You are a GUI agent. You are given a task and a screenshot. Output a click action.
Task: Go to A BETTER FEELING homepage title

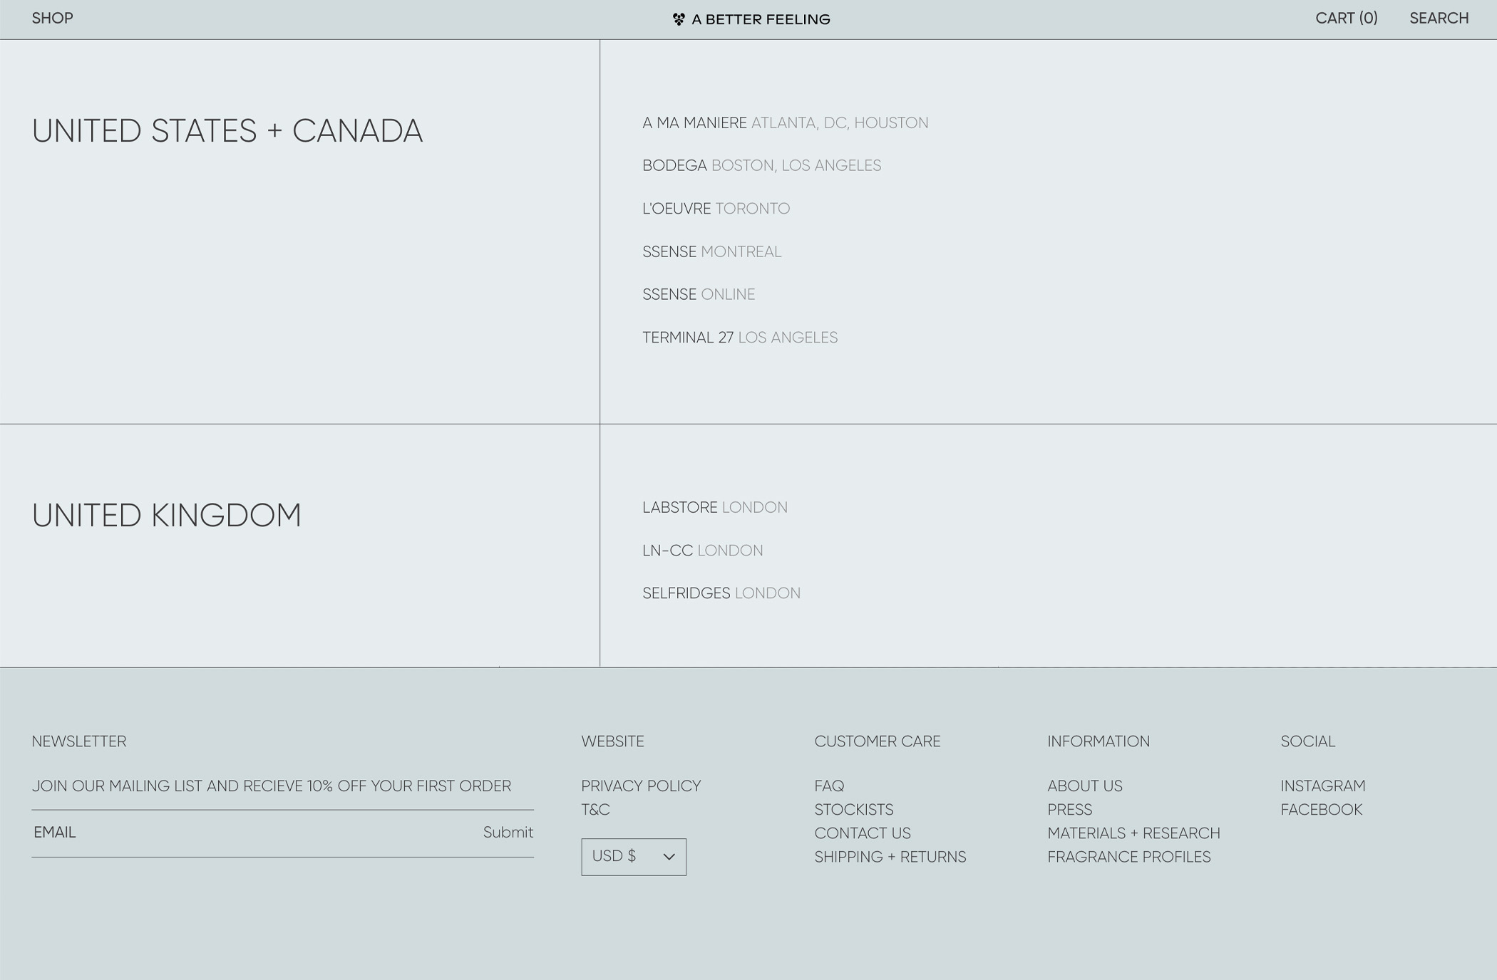tap(761, 19)
